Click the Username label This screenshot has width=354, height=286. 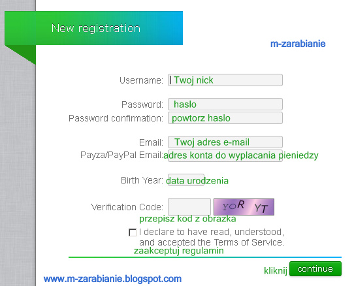point(141,80)
